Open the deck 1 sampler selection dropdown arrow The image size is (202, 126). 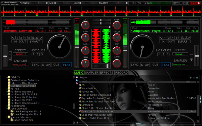(27, 65)
